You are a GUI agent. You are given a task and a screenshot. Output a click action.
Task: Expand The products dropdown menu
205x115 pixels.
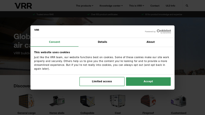coord(85,6)
